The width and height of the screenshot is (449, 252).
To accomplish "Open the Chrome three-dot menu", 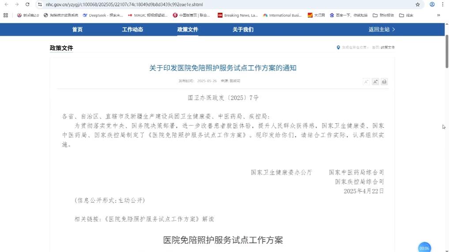I will coord(443,4).
